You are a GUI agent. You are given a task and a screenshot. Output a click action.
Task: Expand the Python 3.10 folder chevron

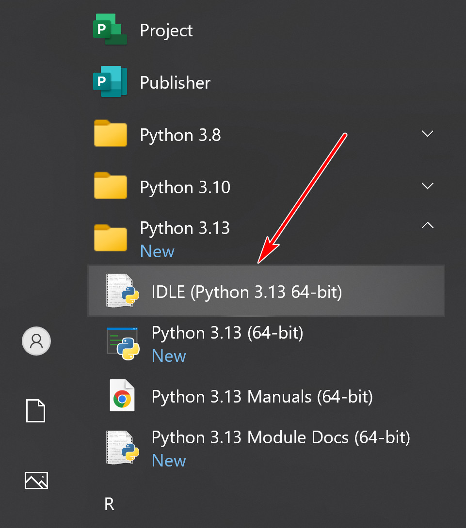(x=427, y=186)
